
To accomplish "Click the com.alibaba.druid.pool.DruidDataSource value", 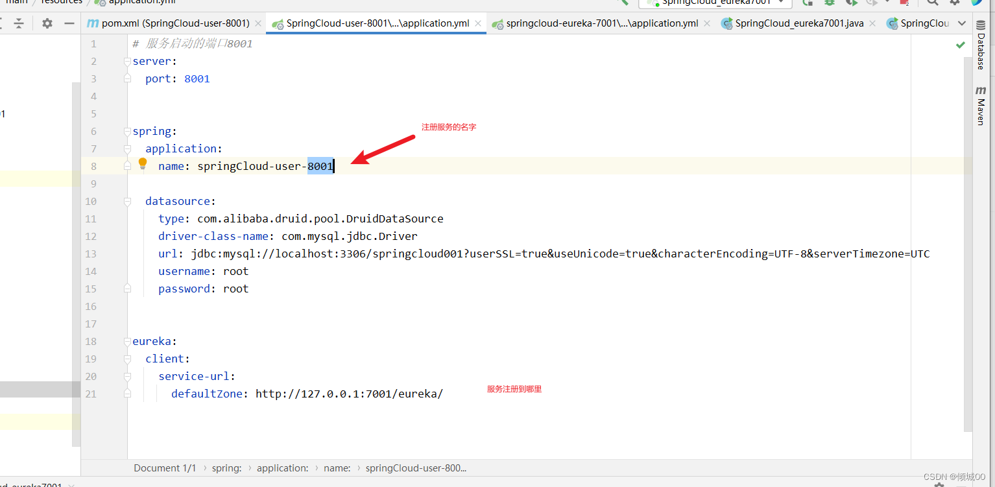I will tap(320, 219).
